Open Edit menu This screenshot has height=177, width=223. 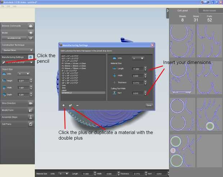(8, 6)
